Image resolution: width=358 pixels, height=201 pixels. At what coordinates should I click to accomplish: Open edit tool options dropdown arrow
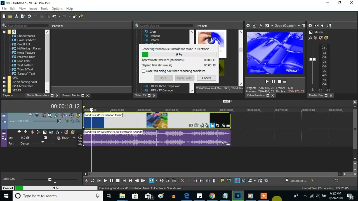pyautogui.click(x=156, y=181)
